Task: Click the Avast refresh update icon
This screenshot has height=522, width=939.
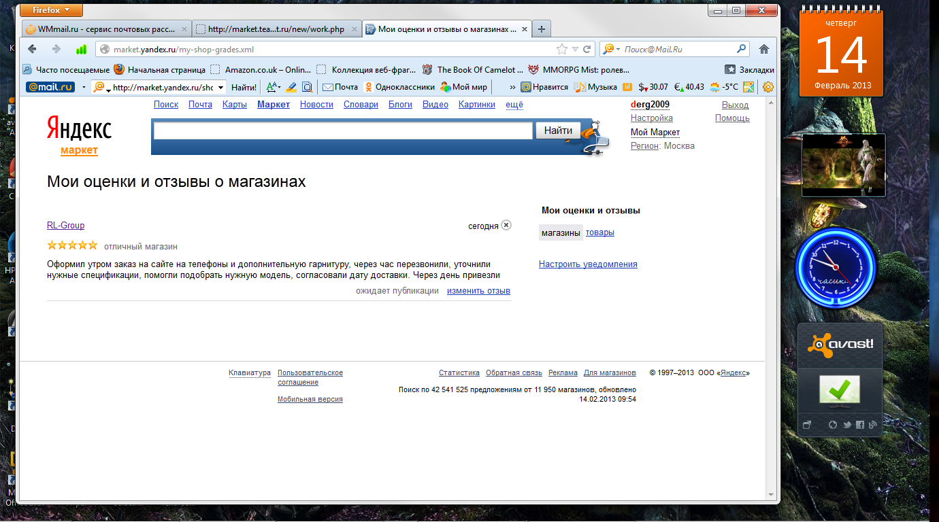Action: pyautogui.click(x=832, y=425)
